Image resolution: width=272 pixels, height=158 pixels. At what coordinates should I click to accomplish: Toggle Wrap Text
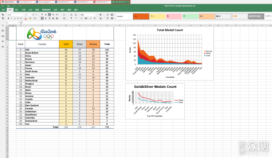(53, 15)
